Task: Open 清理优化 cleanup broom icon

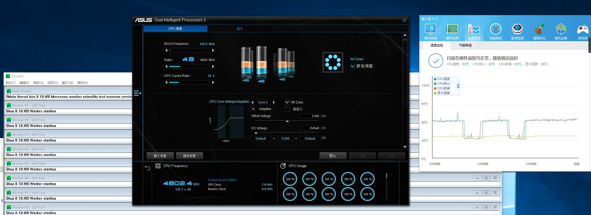Action: coord(539,32)
